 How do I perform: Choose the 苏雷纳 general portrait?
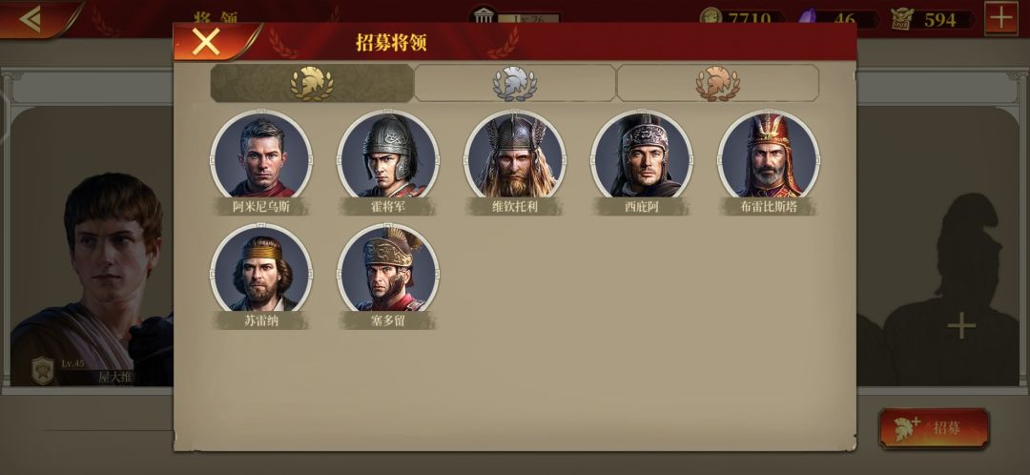pos(261,269)
